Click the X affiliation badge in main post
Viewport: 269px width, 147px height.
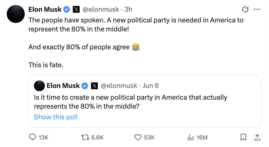(x=76, y=10)
